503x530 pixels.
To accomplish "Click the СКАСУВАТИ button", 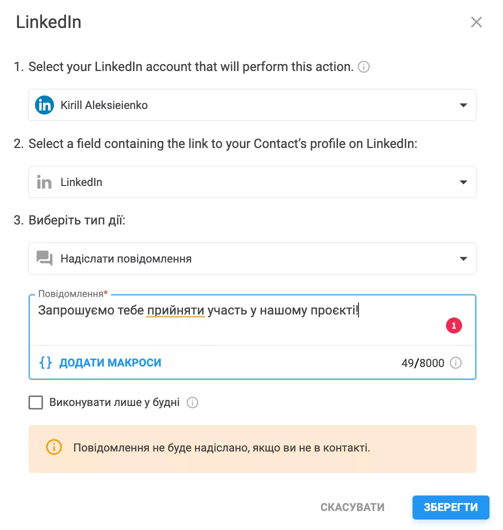I will click(x=352, y=507).
